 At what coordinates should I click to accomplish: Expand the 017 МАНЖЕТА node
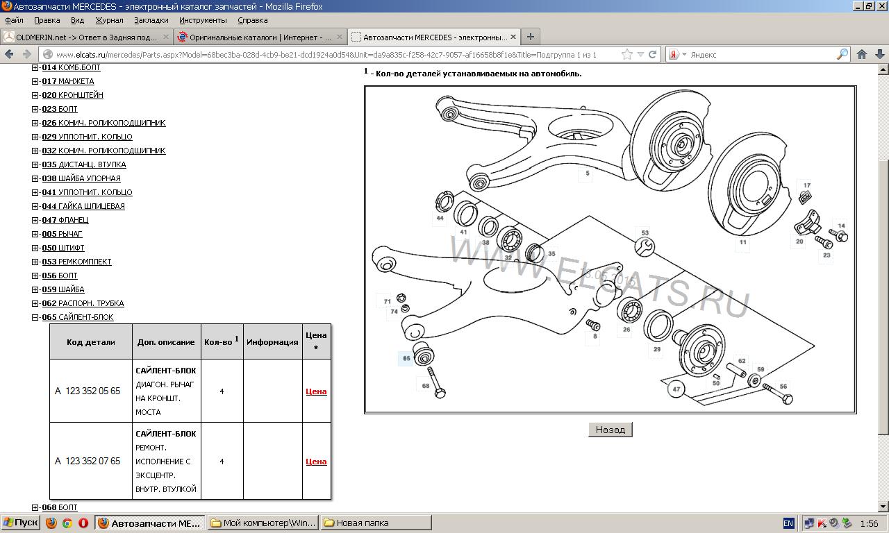(35, 81)
